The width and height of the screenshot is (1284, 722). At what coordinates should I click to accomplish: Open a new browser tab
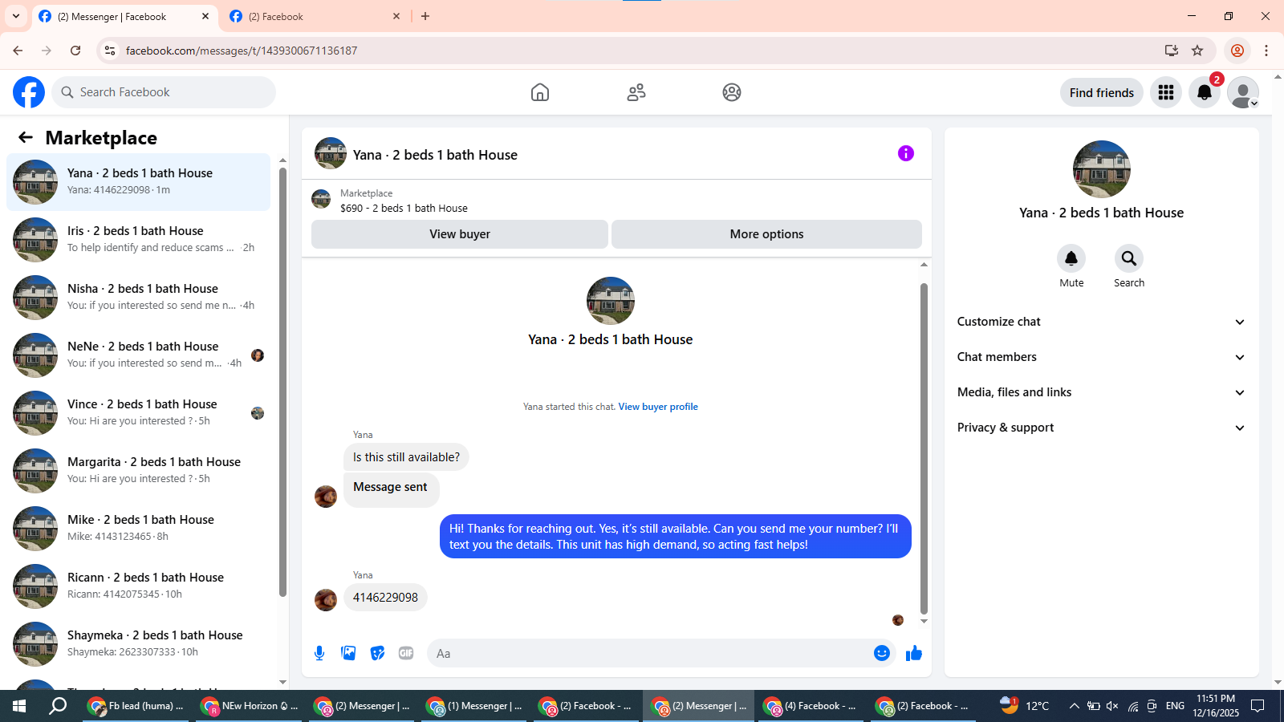[425, 16]
